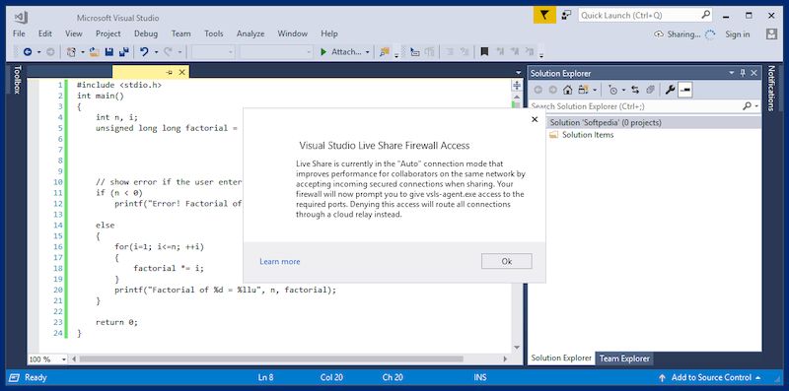Open the Notifications side panel

coord(771,88)
